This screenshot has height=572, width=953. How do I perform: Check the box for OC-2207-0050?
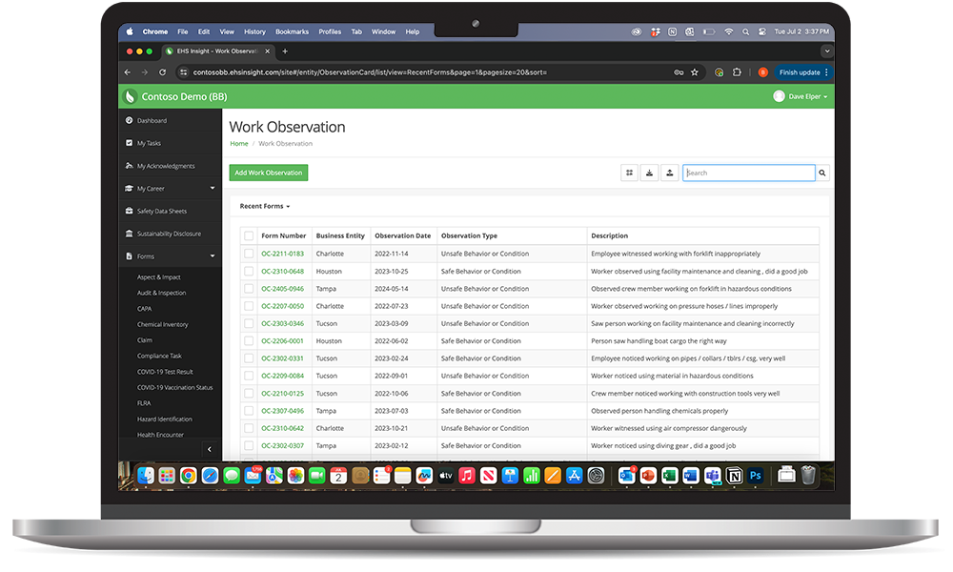click(249, 306)
